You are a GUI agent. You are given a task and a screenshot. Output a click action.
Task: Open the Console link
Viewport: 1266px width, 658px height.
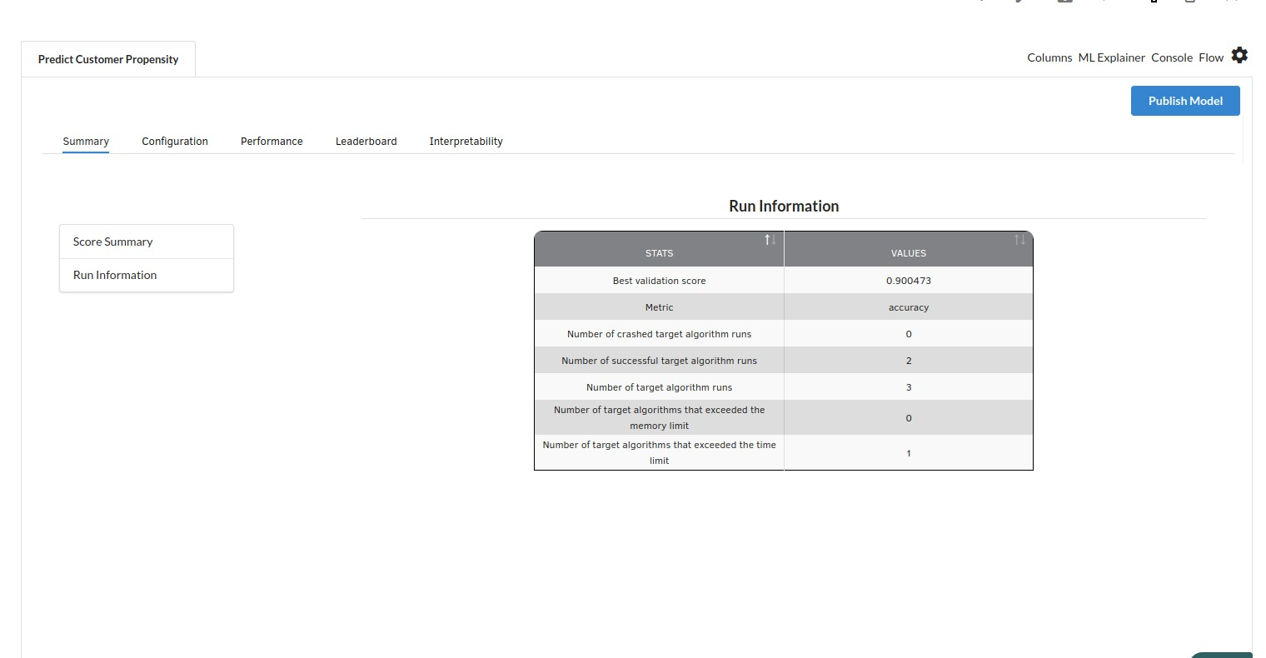click(x=1171, y=57)
